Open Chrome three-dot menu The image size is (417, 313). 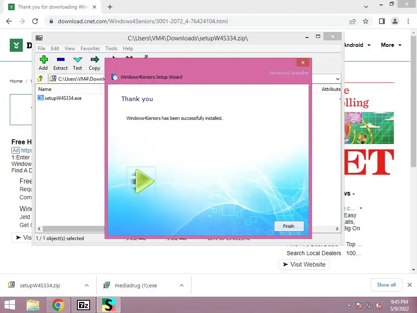(x=408, y=21)
